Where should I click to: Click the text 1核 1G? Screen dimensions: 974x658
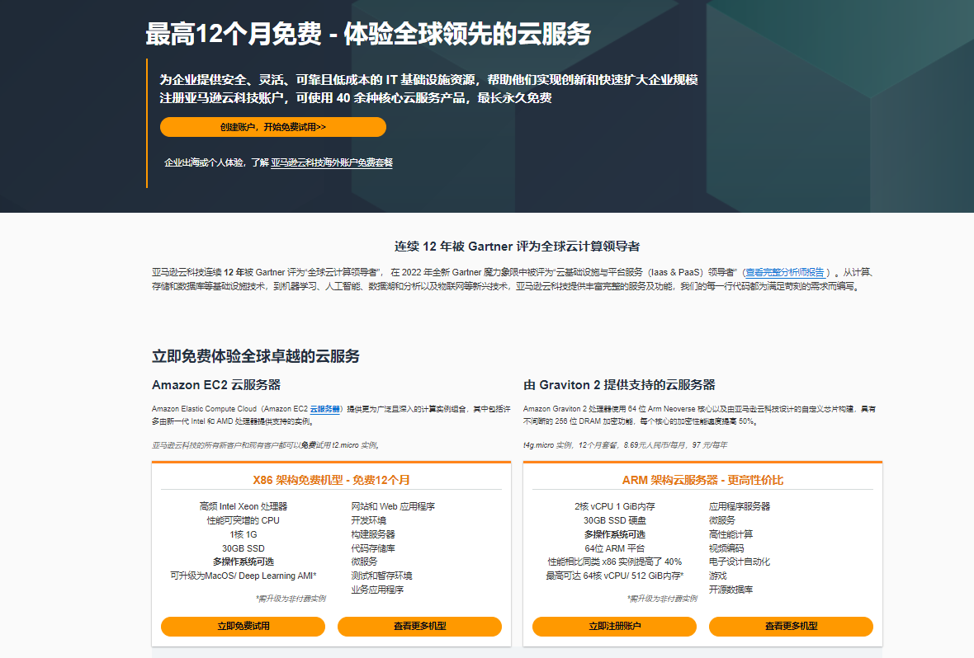[x=243, y=534]
